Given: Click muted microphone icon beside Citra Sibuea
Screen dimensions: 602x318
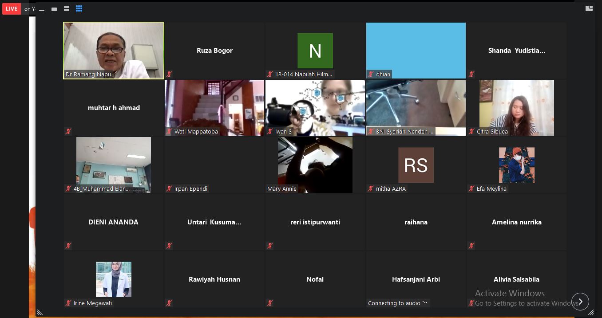Looking at the screenshot, I should click(471, 131).
